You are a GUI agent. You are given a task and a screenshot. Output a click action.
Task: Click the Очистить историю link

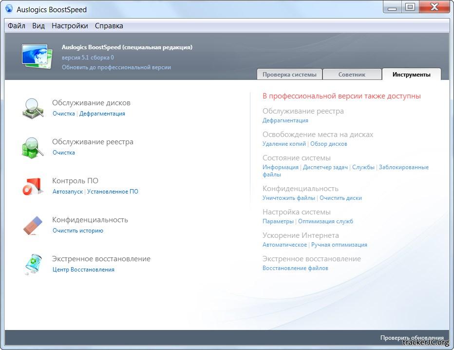pos(78,231)
